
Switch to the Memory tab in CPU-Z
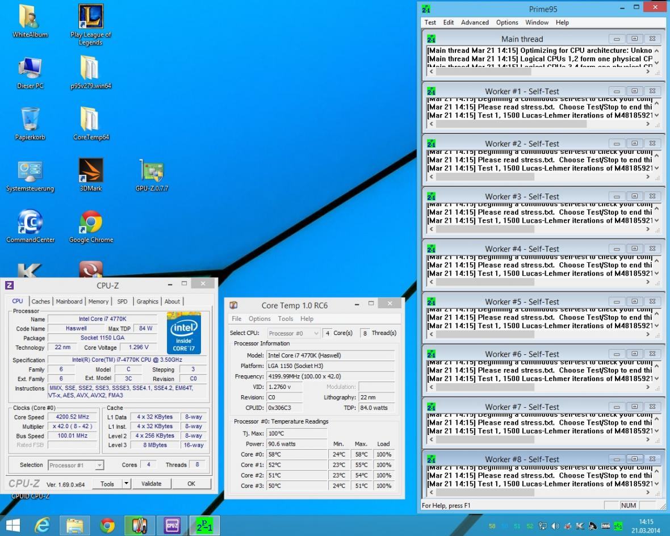(x=98, y=301)
